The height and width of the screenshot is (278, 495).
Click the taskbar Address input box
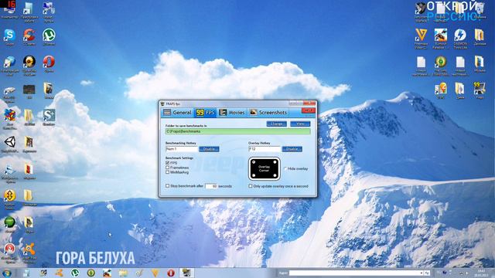[x=354, y=273]
